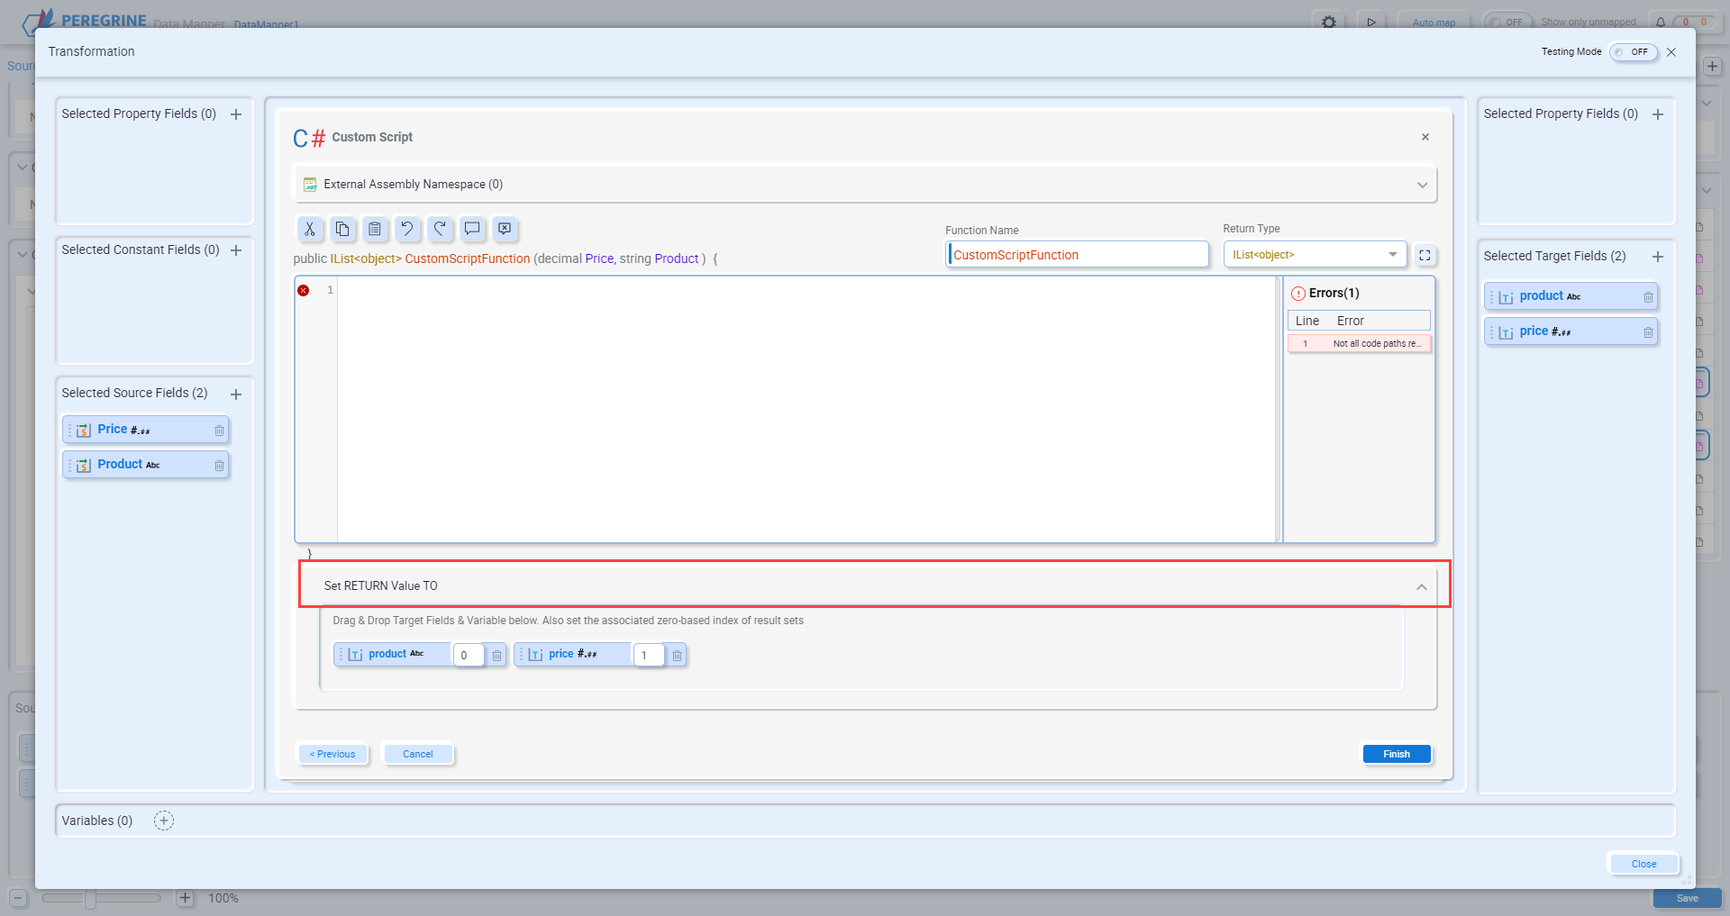This screenshot has height=916, width=1730.
Task: Collapse the Set RETURN Value TO section
Action: point(1421,586)
